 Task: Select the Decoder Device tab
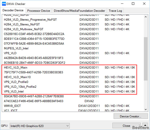(x=13, y=10)
